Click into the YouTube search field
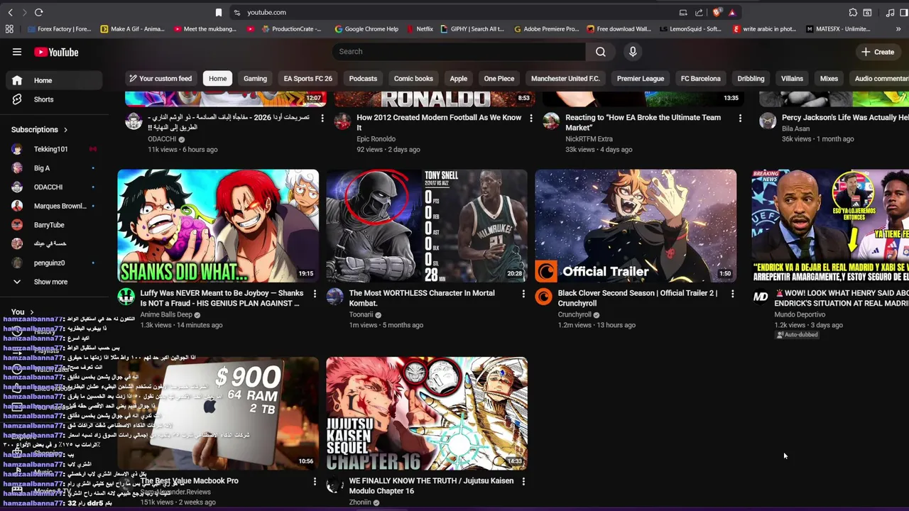 459,52
